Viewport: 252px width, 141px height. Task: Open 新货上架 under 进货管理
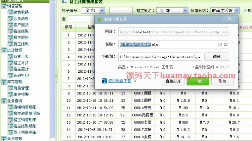tap(21, 56)
